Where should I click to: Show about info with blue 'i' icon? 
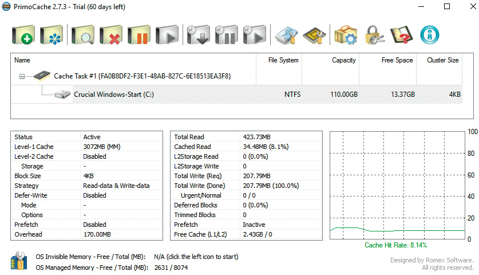430,35
